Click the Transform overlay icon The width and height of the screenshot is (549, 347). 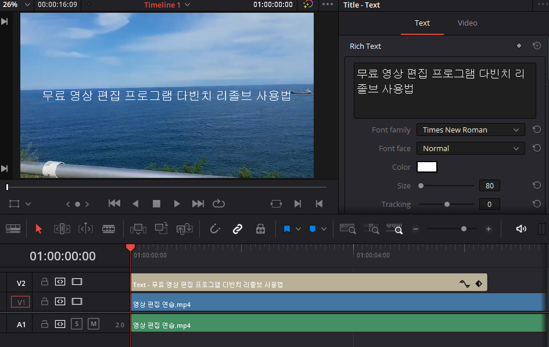pos(14,204)
